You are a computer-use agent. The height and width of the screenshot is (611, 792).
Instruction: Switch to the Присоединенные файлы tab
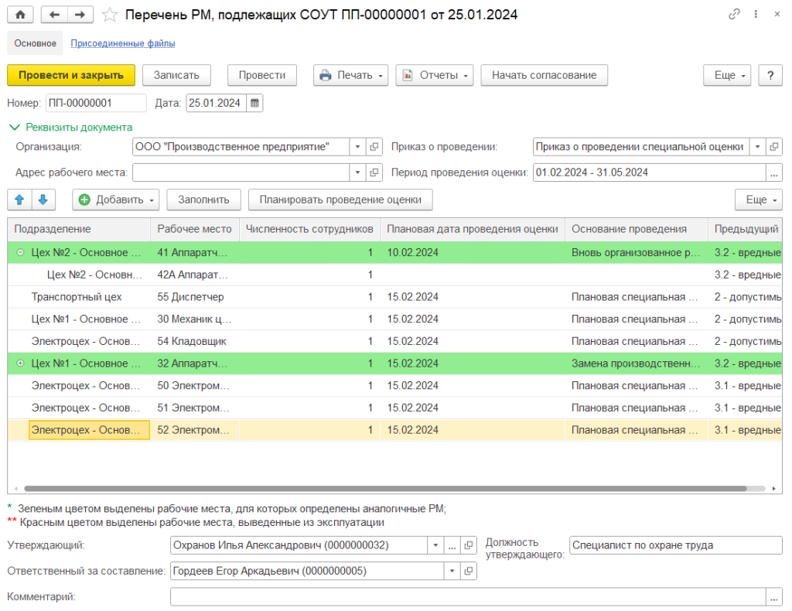coord(123,43)
